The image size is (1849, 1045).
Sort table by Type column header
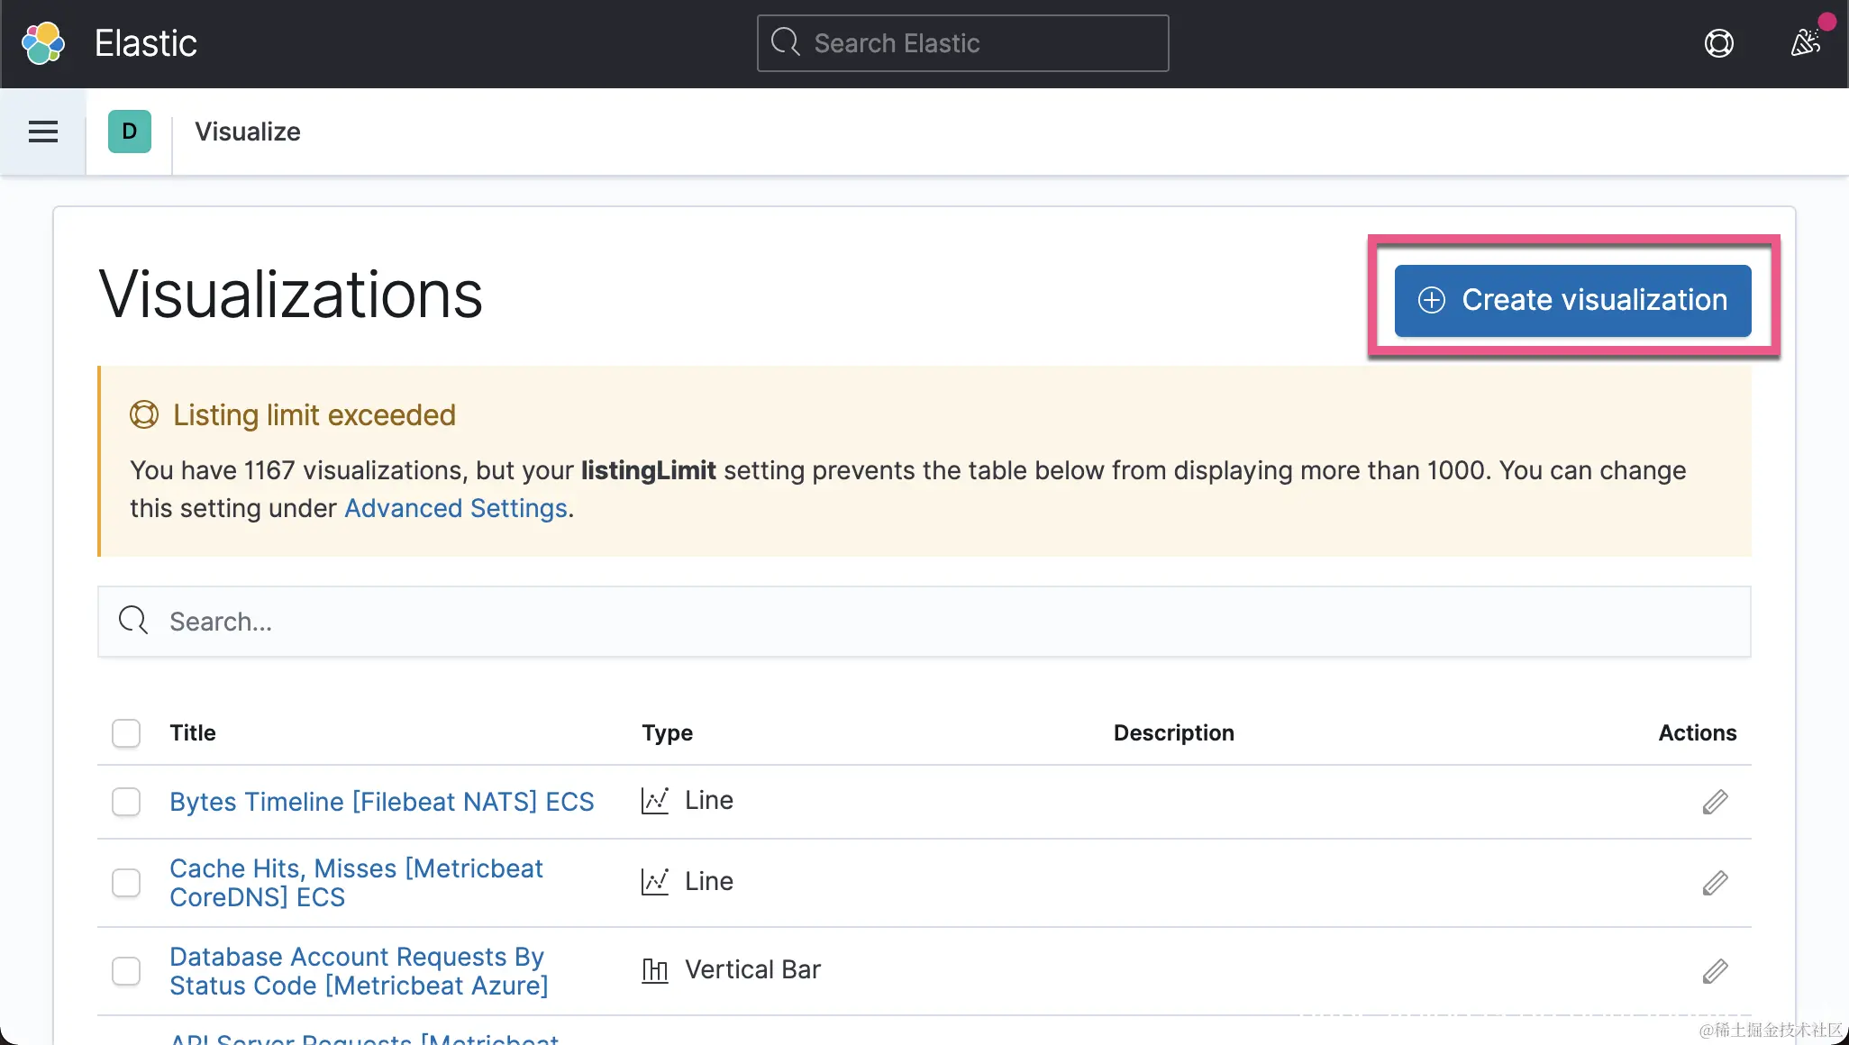(x=667, y=733)
